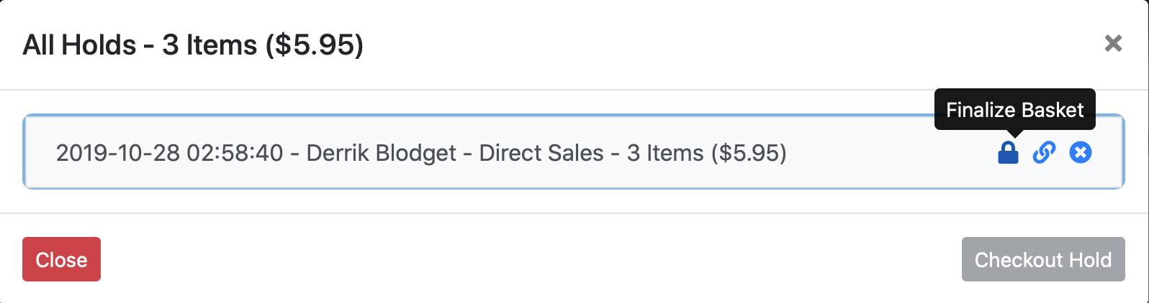Image resolution: width=1149 pixels, height=303 pixels.
Task: Click the Derrik Blodget name in hold entry
Action: [382, 153]
